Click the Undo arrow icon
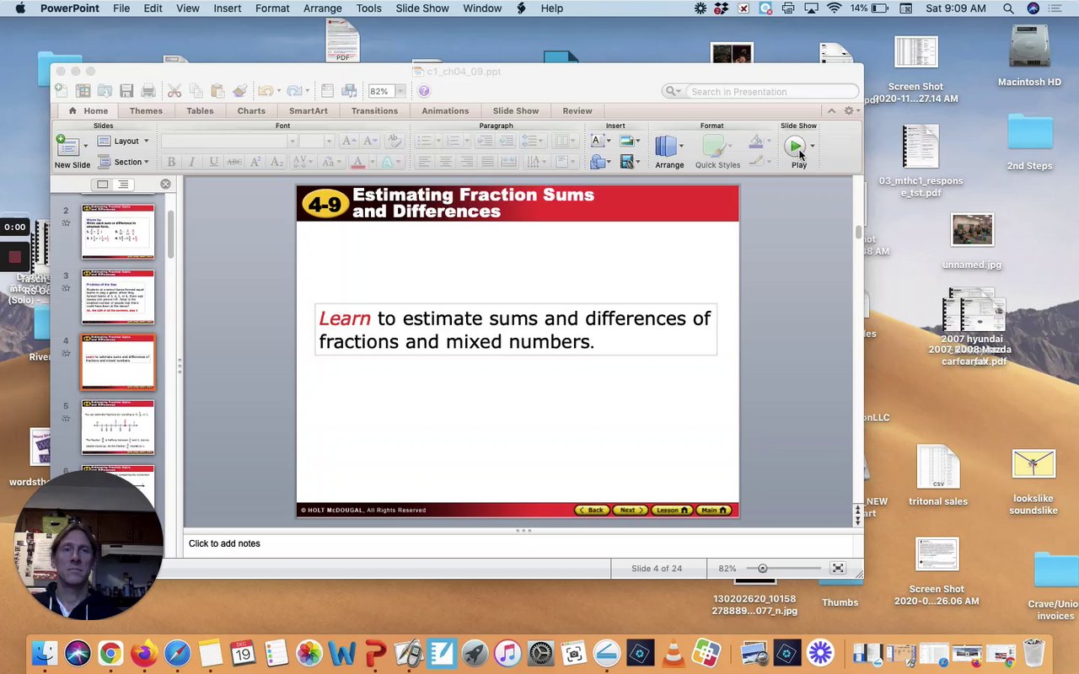This screenshot has height=674, width=1079. (265, 91)
